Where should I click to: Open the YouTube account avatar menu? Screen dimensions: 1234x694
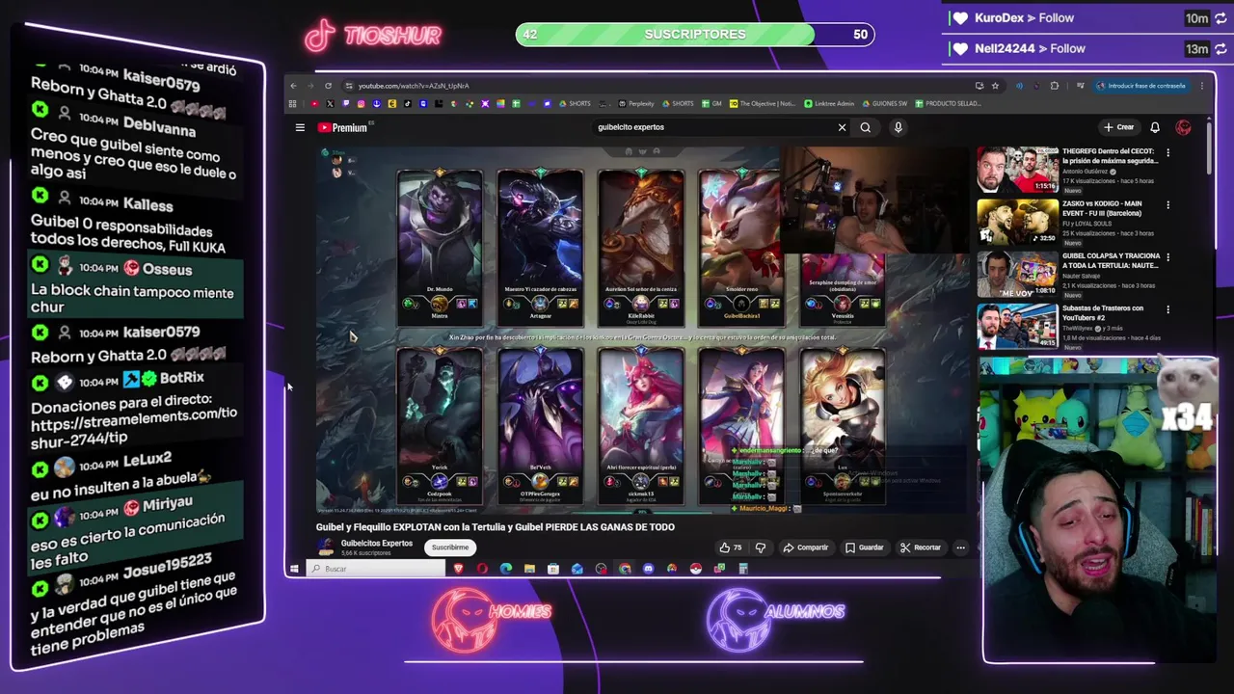pyautogui.click(x=1183, y=127)
